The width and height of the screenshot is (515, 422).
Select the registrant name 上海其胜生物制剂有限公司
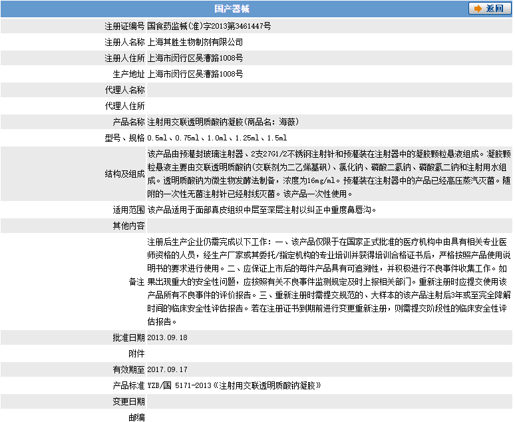[190, 42]
